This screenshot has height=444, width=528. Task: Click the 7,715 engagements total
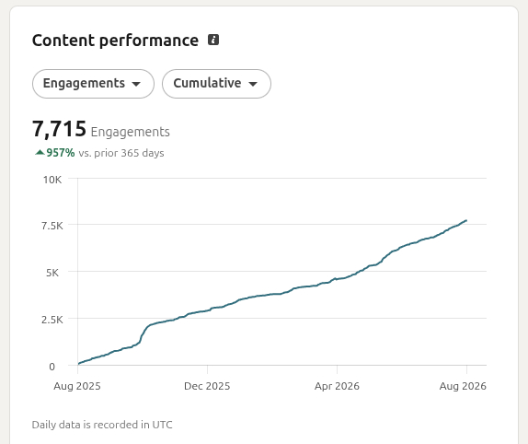point(59,129)
